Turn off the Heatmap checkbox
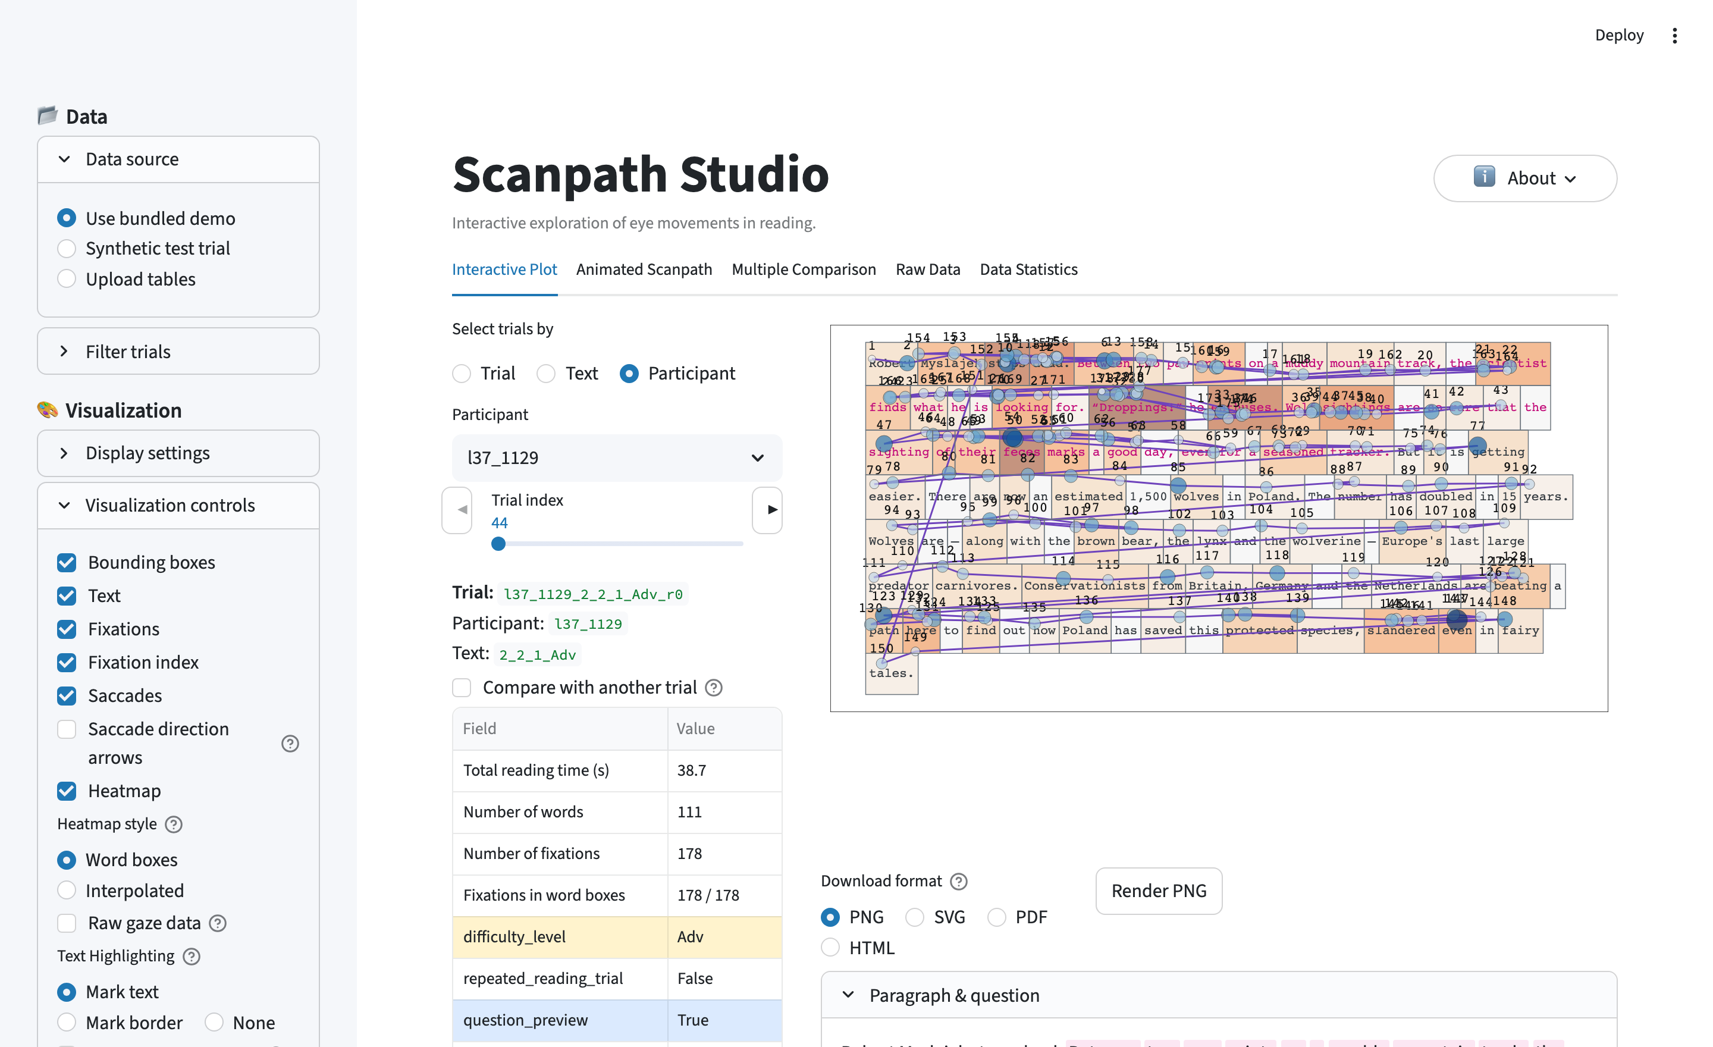 67,791
